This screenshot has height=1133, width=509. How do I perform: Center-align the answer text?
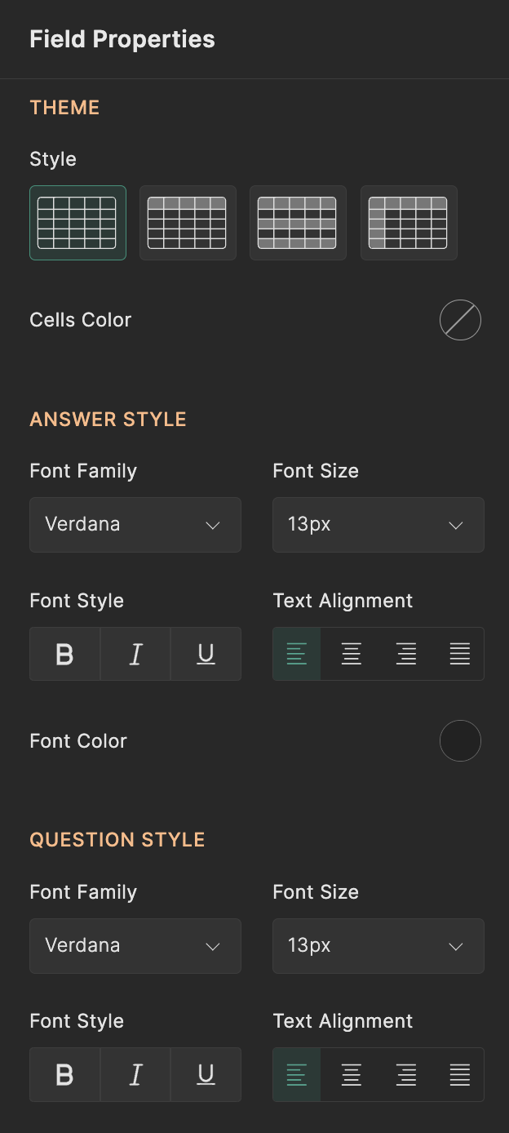[352, 654]
